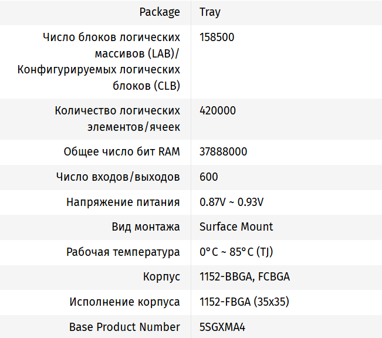The width and height of the screenshot is (382, 338).
Task: Select the 600 inputs/outputs value
Action: click(208, 177)
